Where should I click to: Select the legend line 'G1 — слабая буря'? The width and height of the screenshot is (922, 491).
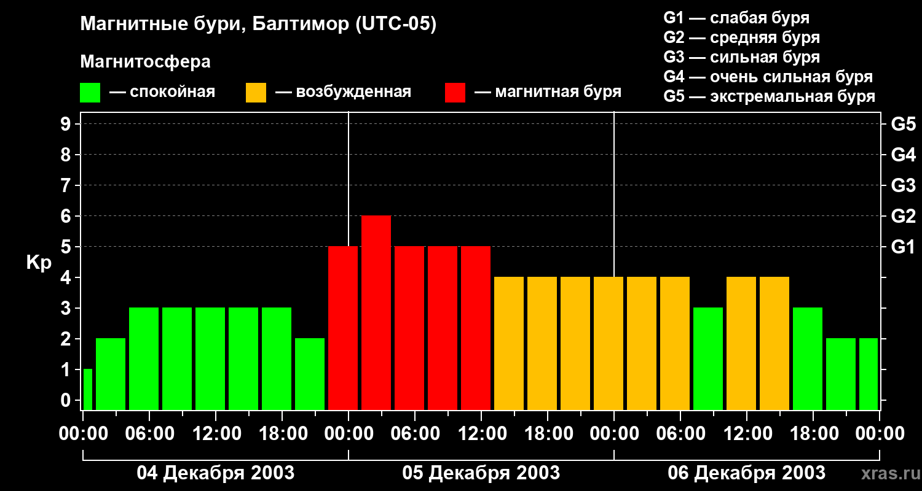point(736,18)
